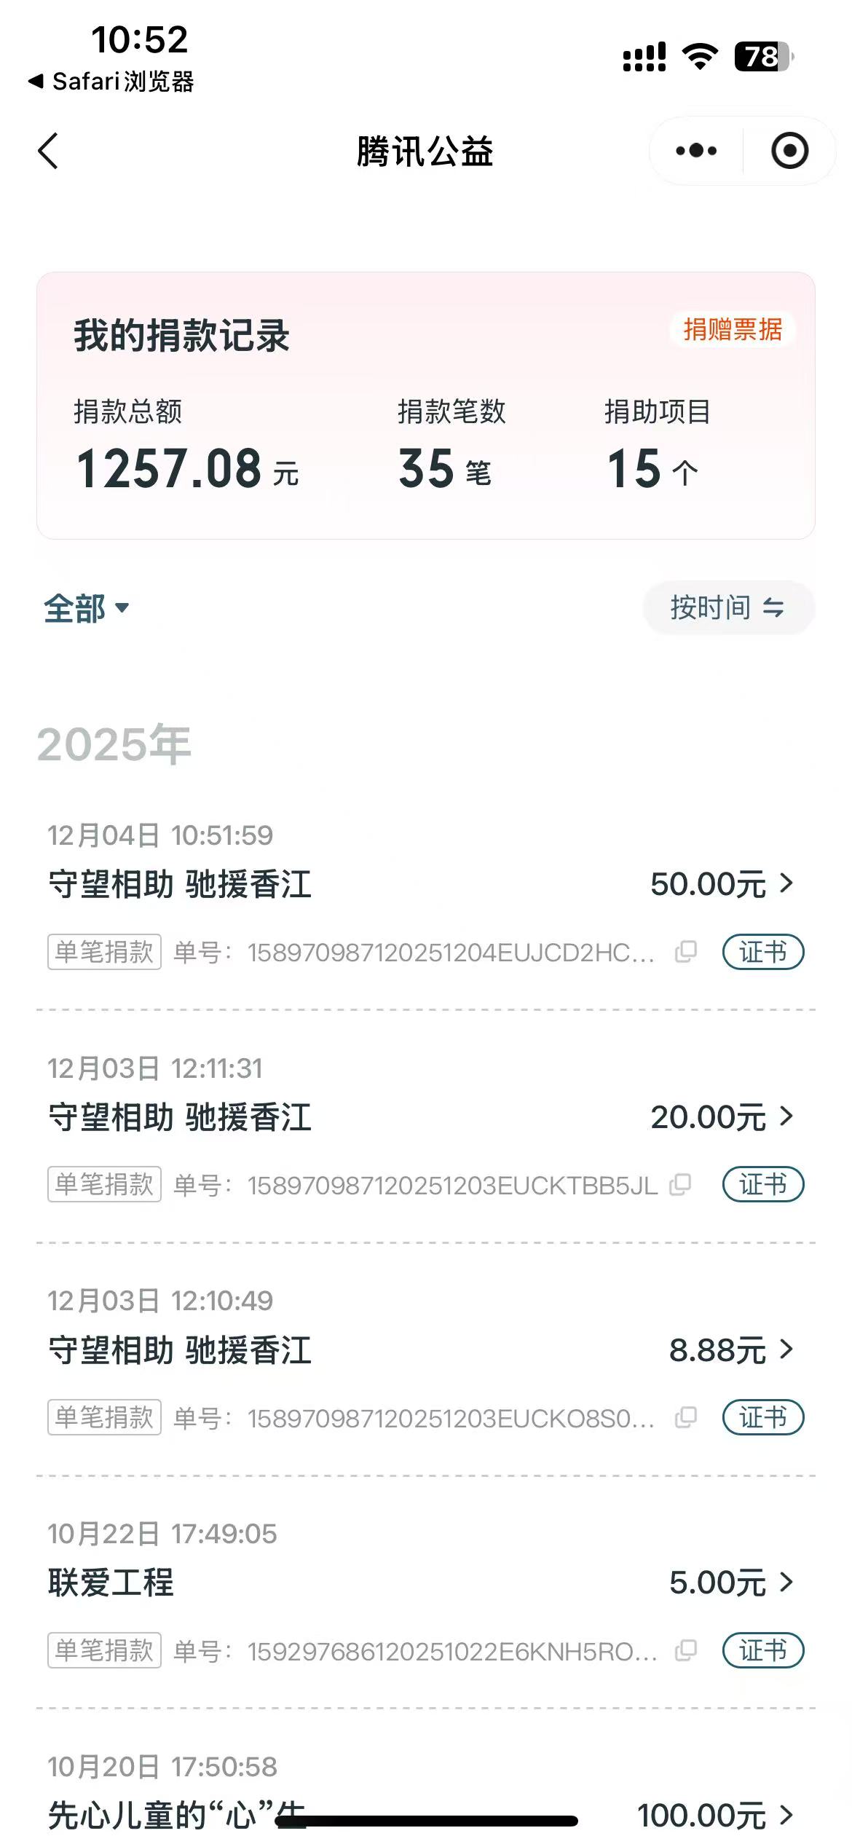Open the three-dot more menu
Screen dimensions: 852x1844
(x=696, y=151)
